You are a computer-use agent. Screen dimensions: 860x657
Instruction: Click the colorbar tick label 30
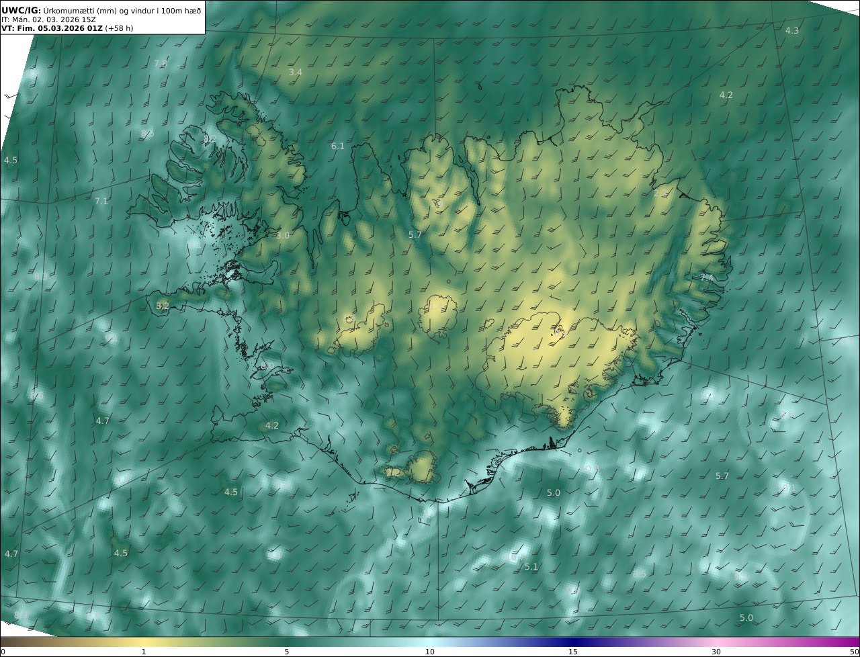(x=716, y=652)
